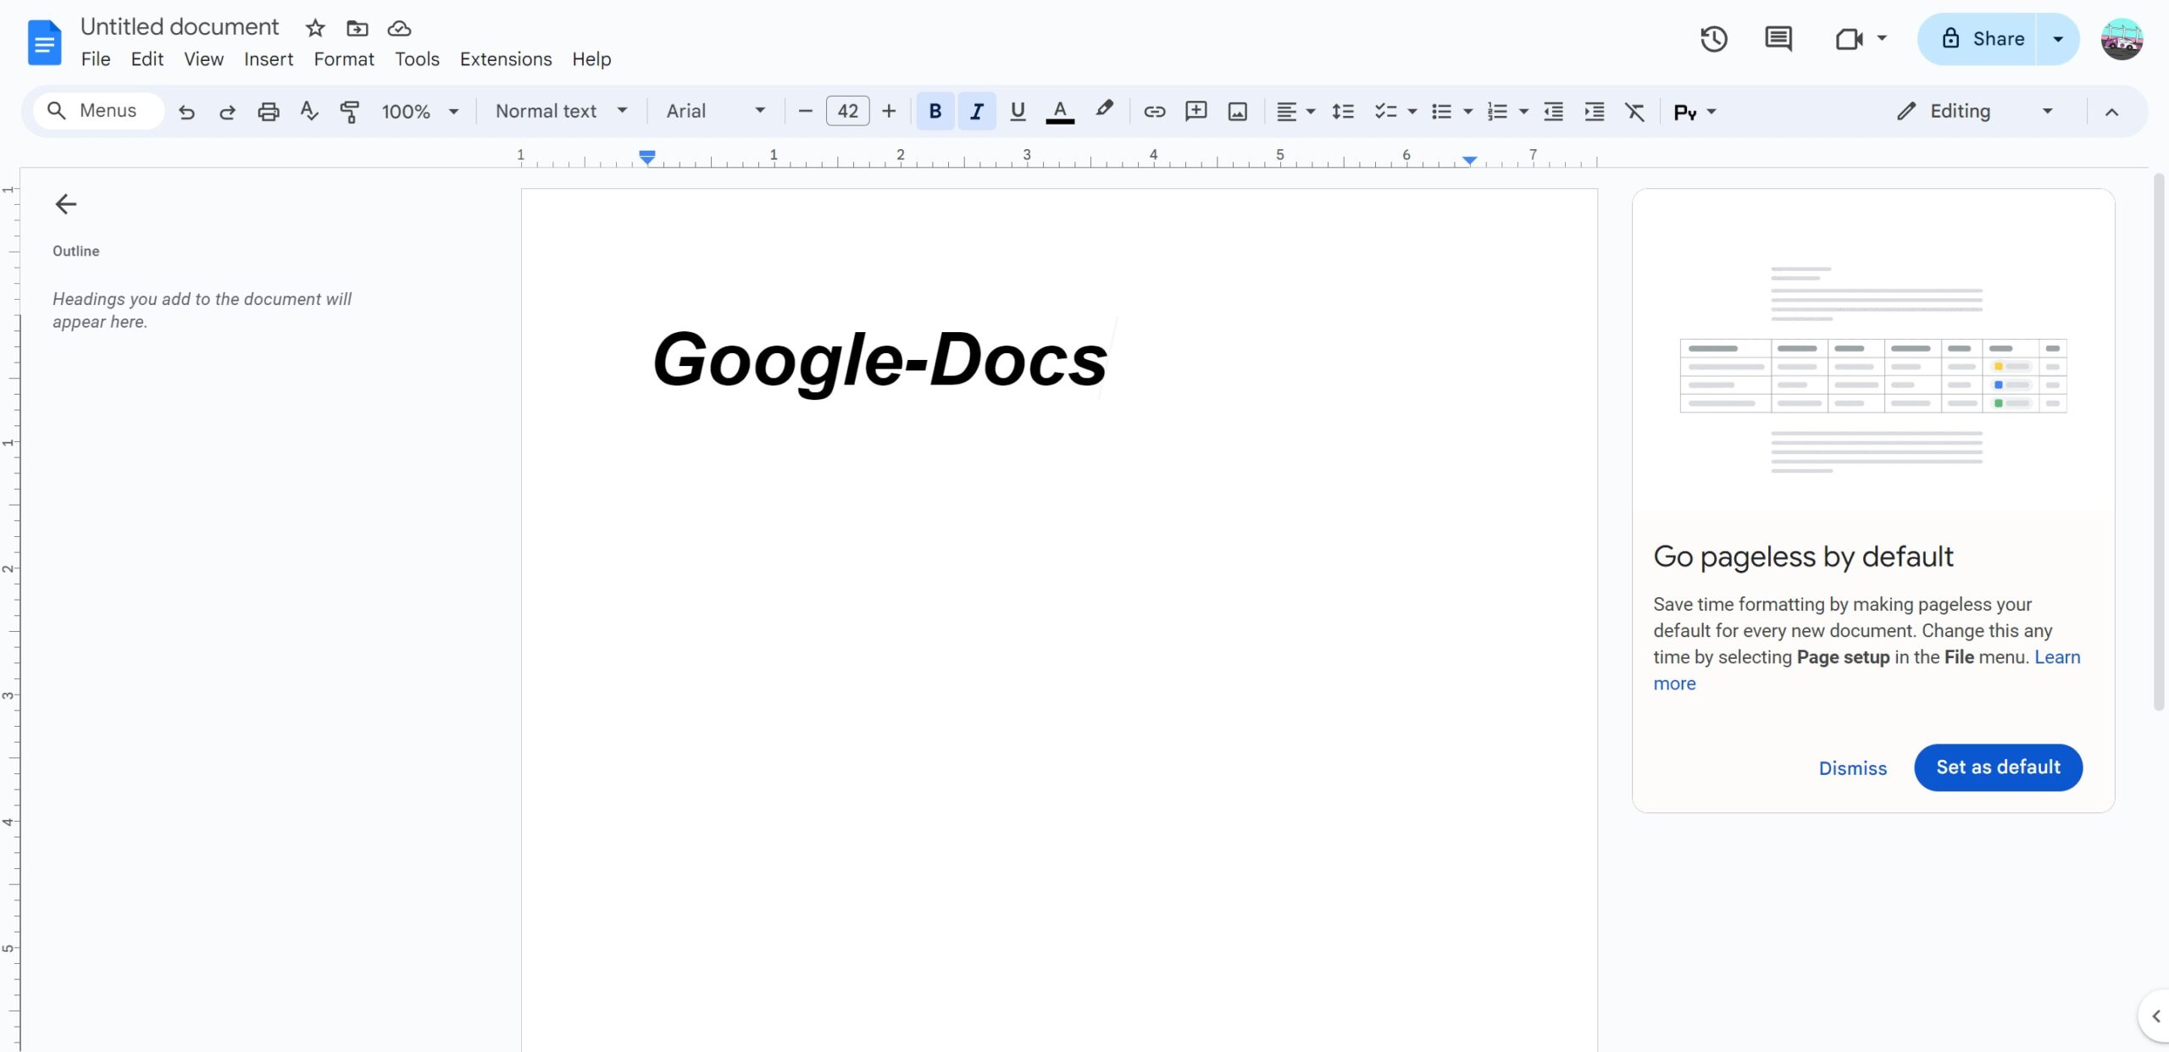Open the comments history icon
This screenshot has width=2169, height=1052.
coord(1778,39)
